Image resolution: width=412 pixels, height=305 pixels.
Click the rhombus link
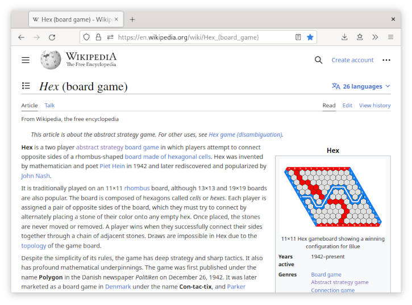click(136, 188)
